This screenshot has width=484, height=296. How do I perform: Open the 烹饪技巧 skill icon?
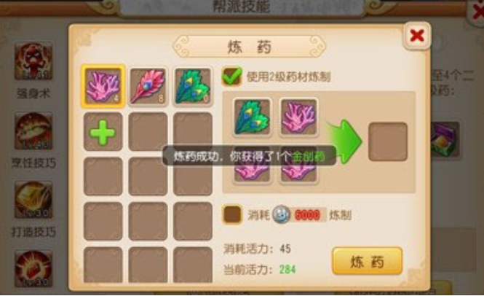pyautogui.click(x=33, y=131)
